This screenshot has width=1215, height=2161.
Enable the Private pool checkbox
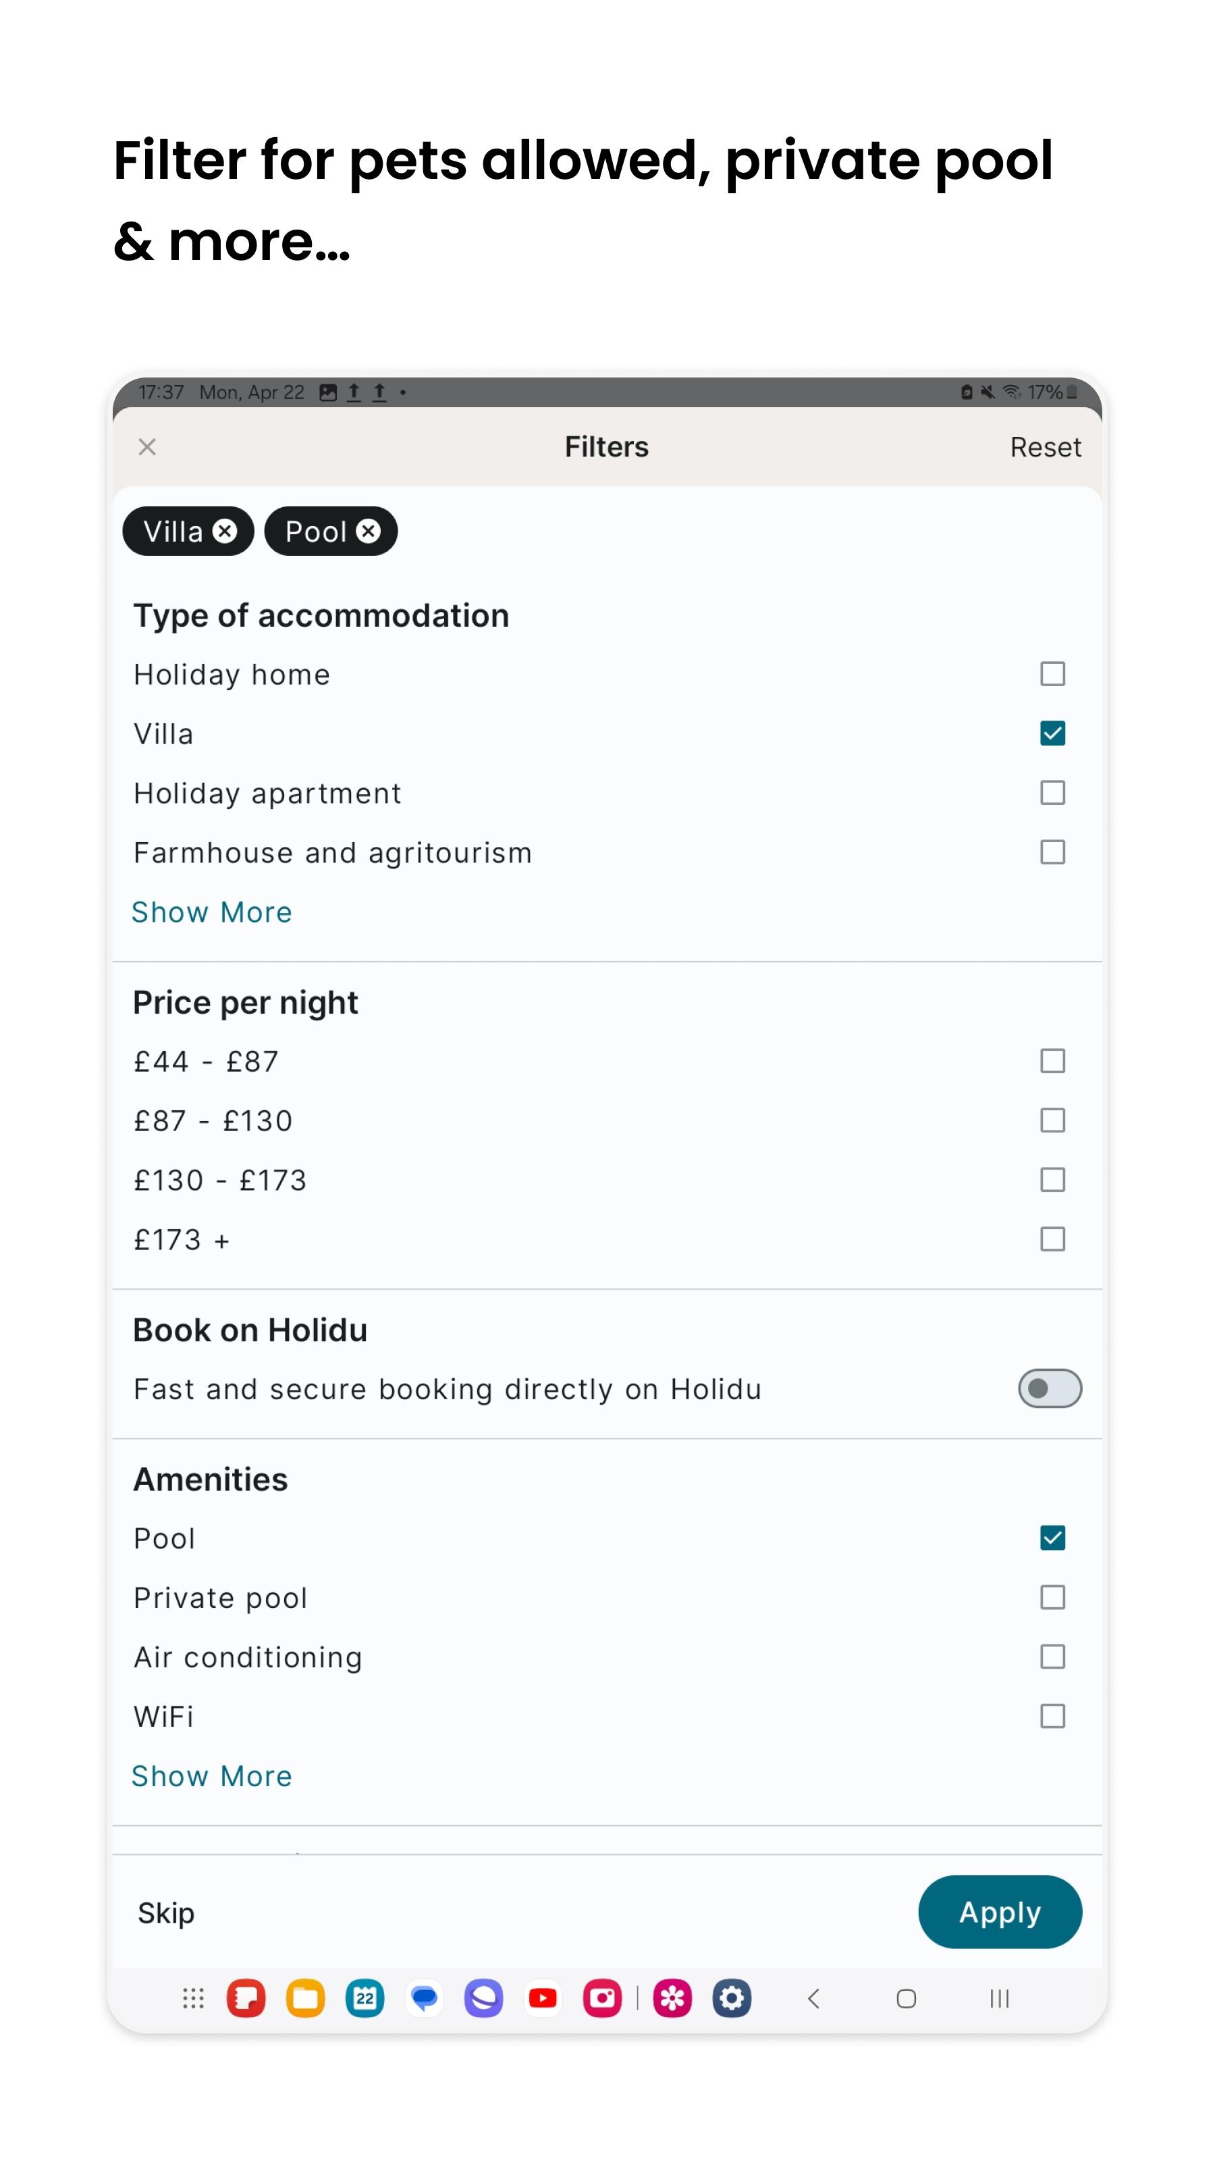click(x=1052, y=1597)
